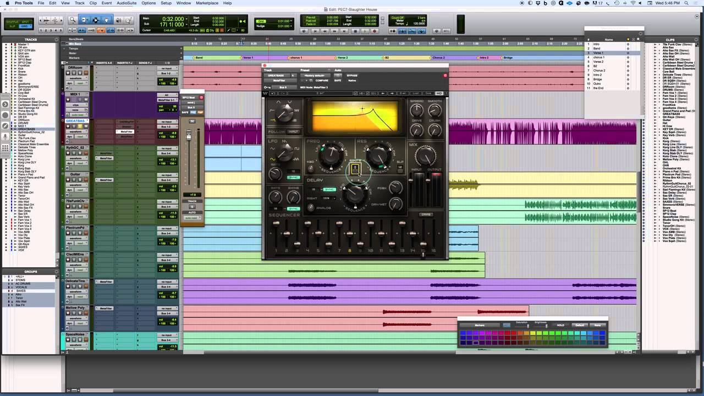
Task: Open auto read dropdown in send window
Action: tap(192, 218)
